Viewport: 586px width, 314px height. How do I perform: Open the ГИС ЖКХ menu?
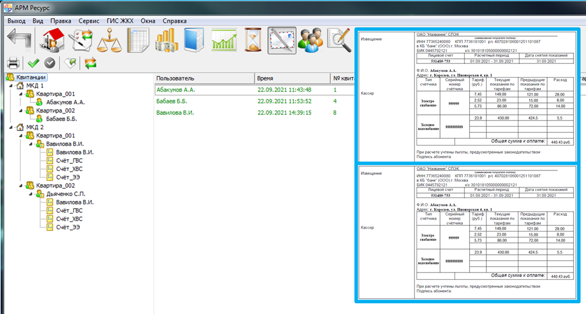click(x=120, y=21)
